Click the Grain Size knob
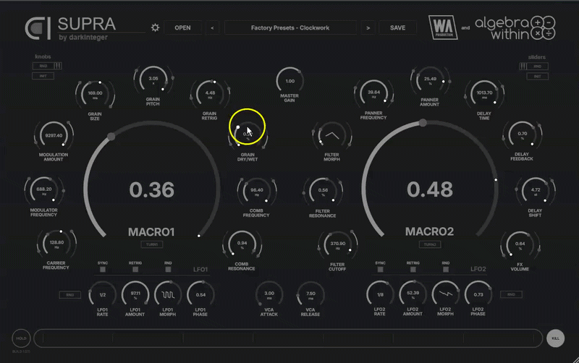This screenshot has width=579, height=363. 95,94
